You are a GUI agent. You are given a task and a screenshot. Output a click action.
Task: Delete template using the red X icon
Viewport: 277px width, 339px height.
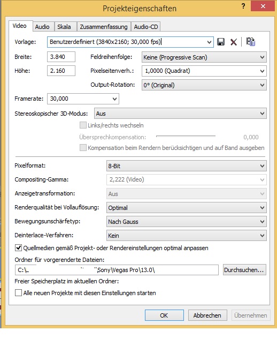(x=234, y=42)
